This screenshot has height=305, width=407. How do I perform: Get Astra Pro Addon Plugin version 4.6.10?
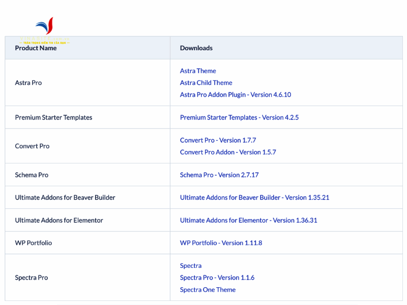(235, 95)
